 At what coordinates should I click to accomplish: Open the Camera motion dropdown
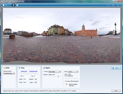9,73
